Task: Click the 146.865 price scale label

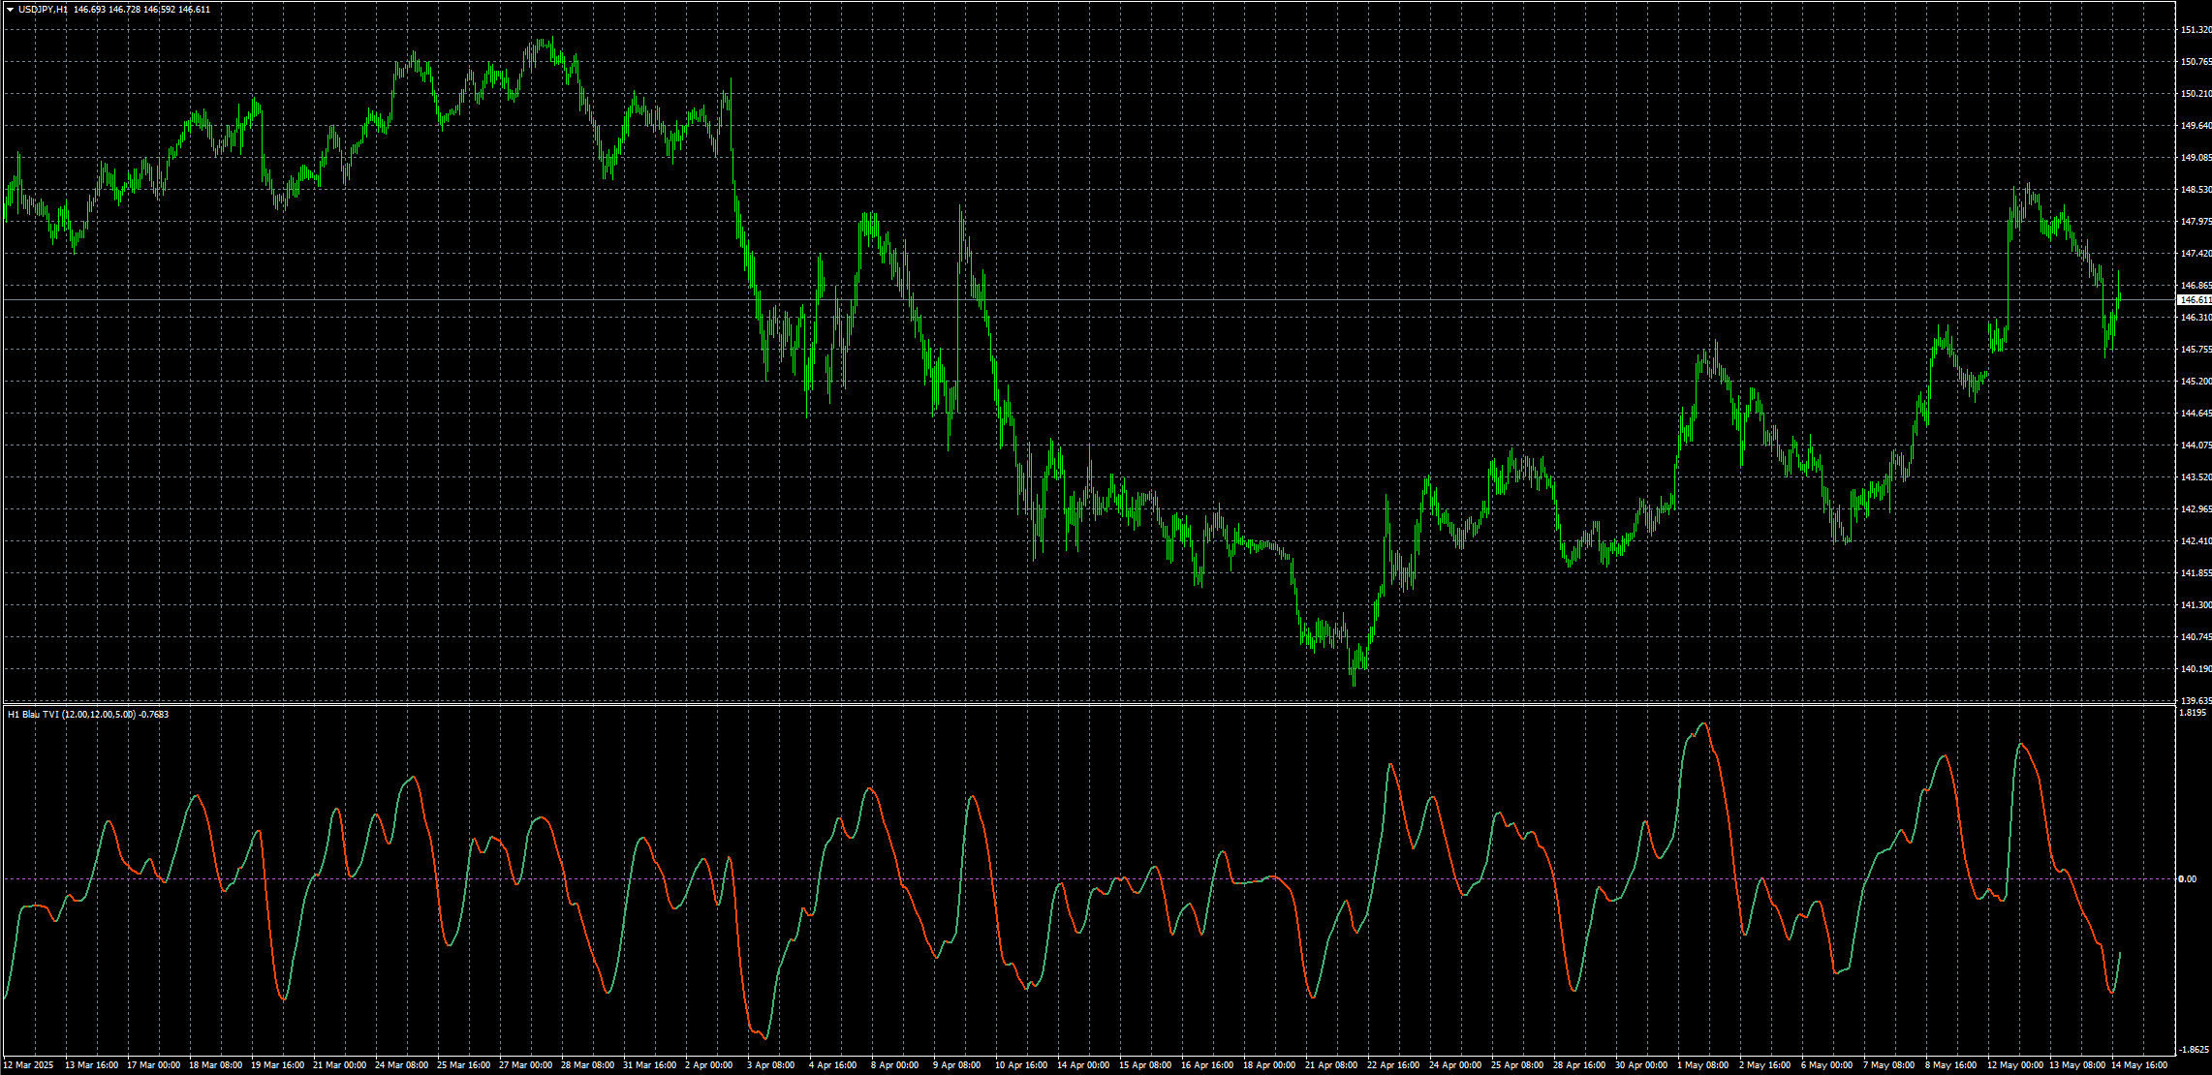Action: [2196, 286]
